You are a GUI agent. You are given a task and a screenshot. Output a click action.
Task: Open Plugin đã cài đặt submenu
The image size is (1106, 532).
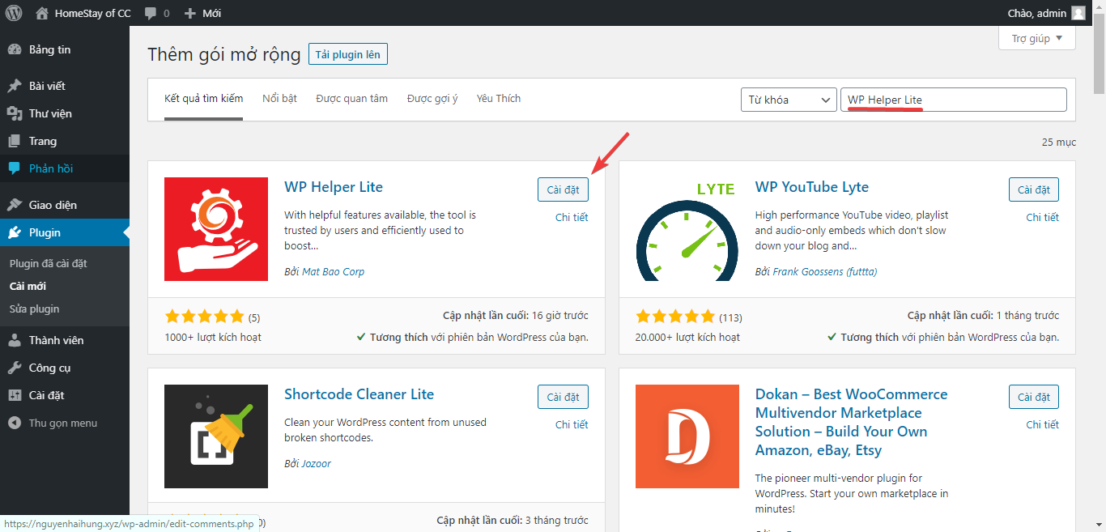point(48,264)
